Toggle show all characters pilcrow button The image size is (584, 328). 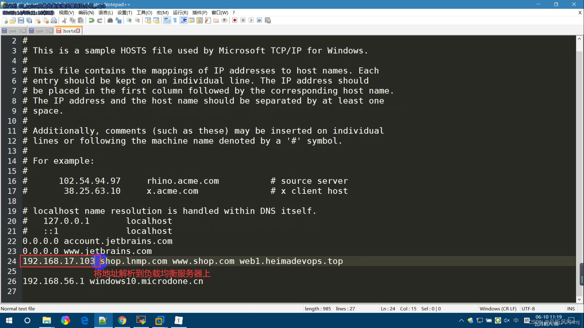(x=175, y=20)
